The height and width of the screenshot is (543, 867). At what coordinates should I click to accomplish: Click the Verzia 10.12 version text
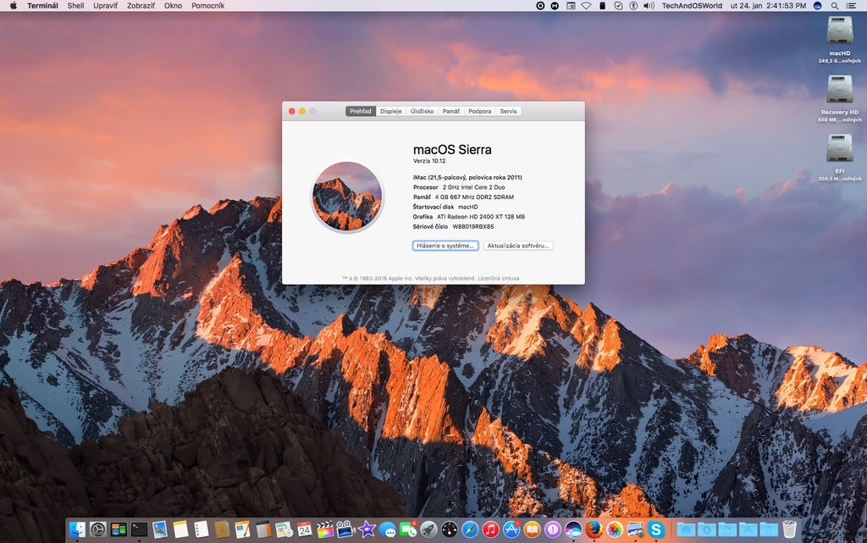[429, 161]
